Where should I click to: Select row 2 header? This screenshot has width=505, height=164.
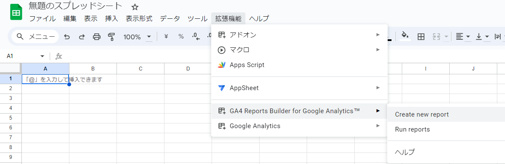(11, 88)
